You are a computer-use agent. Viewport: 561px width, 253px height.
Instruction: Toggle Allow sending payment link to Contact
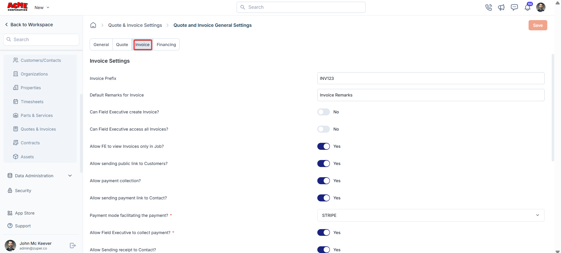tap(323, 198)
